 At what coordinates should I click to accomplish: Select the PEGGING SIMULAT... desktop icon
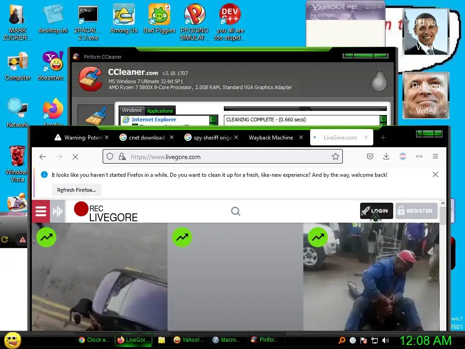tap(194, 22)
